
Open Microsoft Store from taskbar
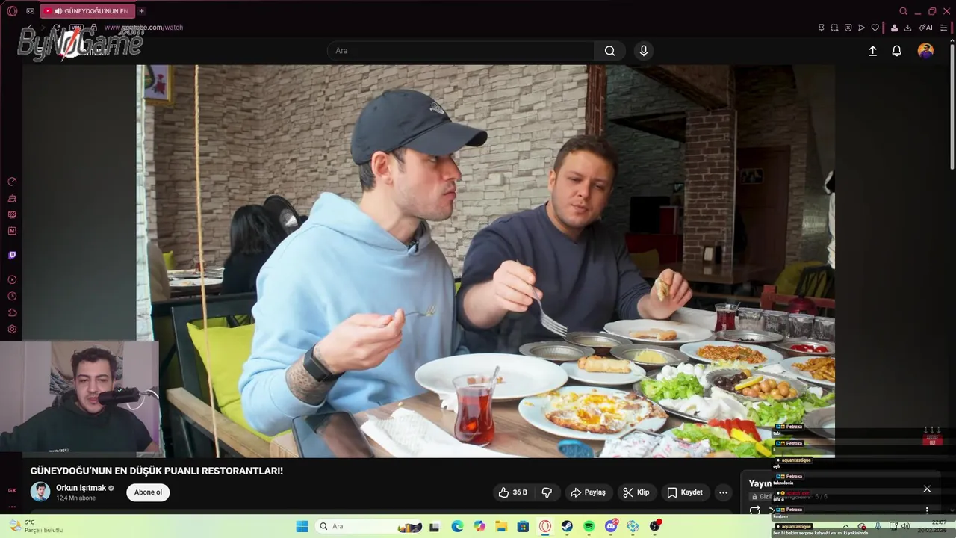click(524, 526)
